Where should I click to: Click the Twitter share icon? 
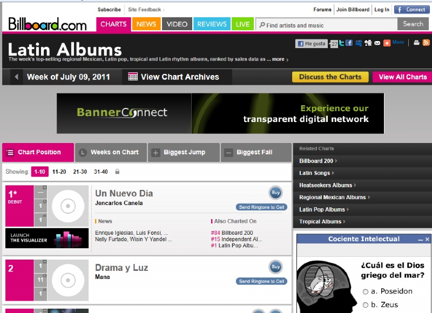coord(342,43)
